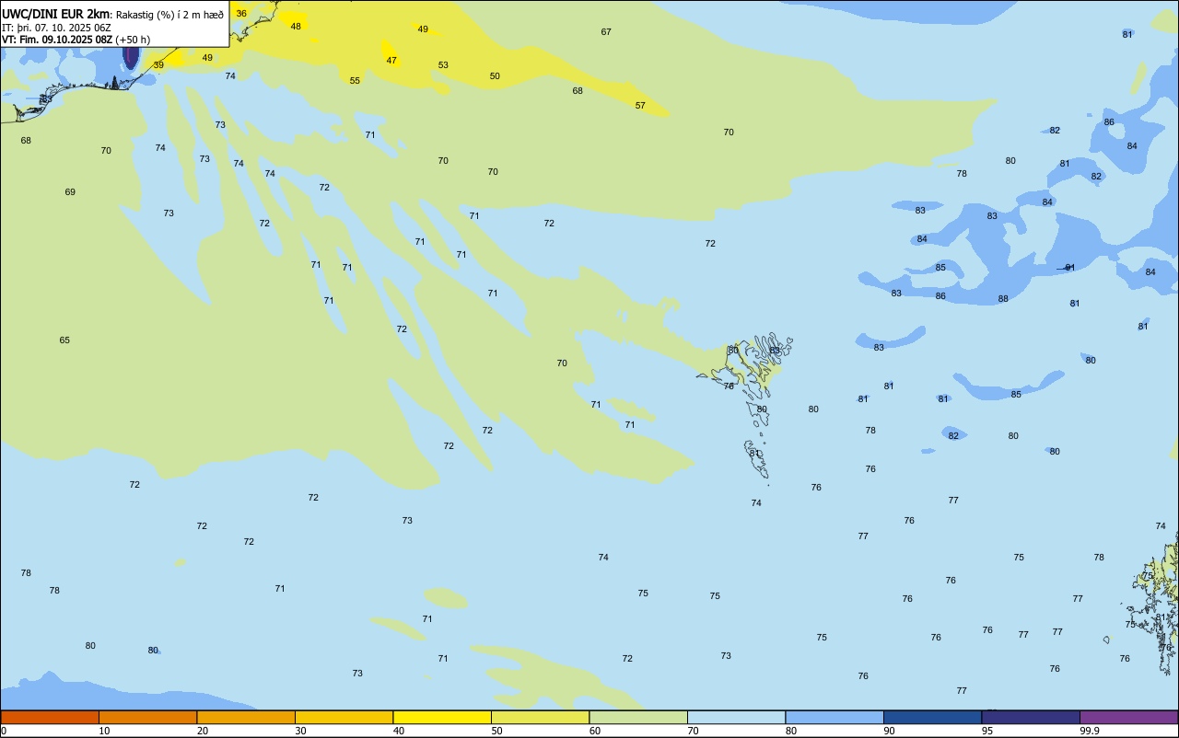This screenshot has height=738, width=1179.
Task: Click the humidity value 69 on the map
Action: 70,191
